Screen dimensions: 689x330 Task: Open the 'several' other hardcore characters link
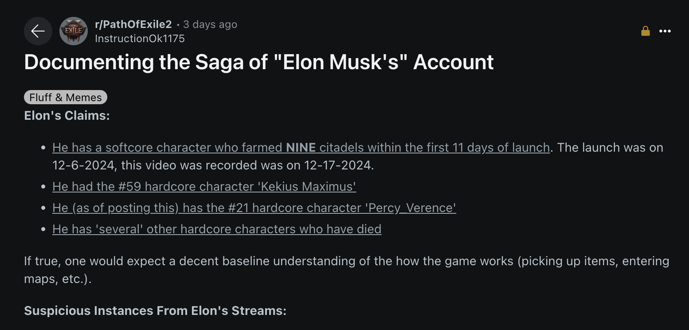[217, 229]
